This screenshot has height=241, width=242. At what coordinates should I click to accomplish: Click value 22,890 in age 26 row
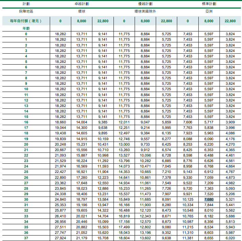(60, 177)
